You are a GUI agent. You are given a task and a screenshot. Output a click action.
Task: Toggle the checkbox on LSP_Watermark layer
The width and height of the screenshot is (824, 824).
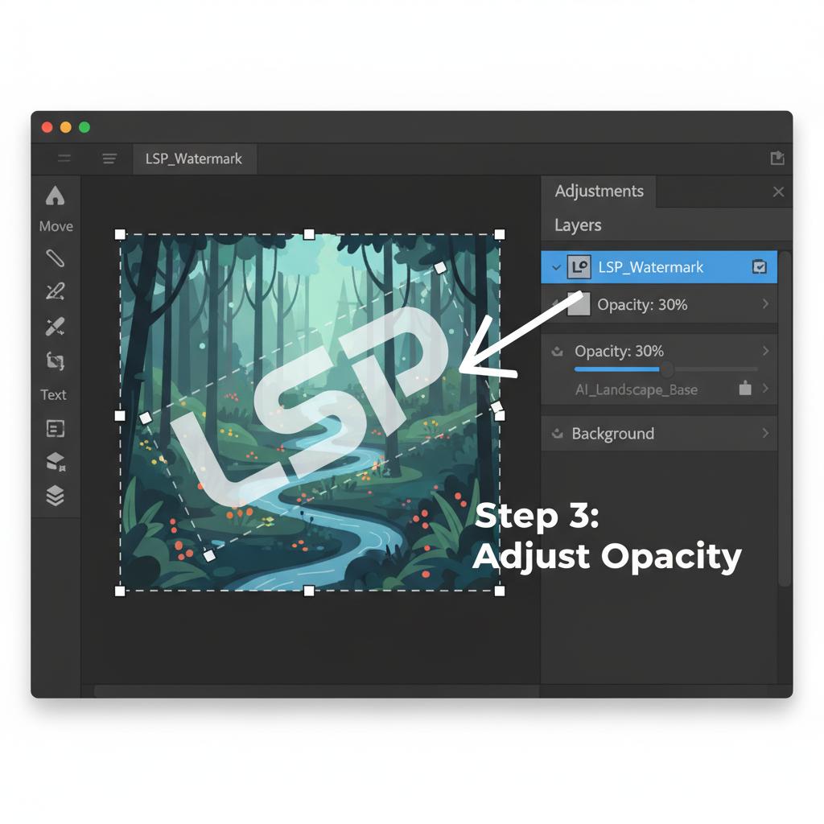pos(759,266)
